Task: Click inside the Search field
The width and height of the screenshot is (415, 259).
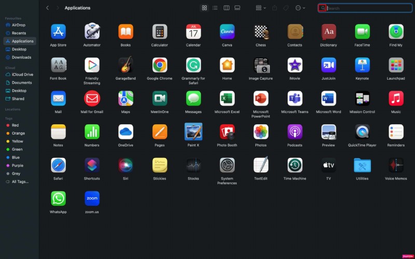Action: [x=365, y=8]
